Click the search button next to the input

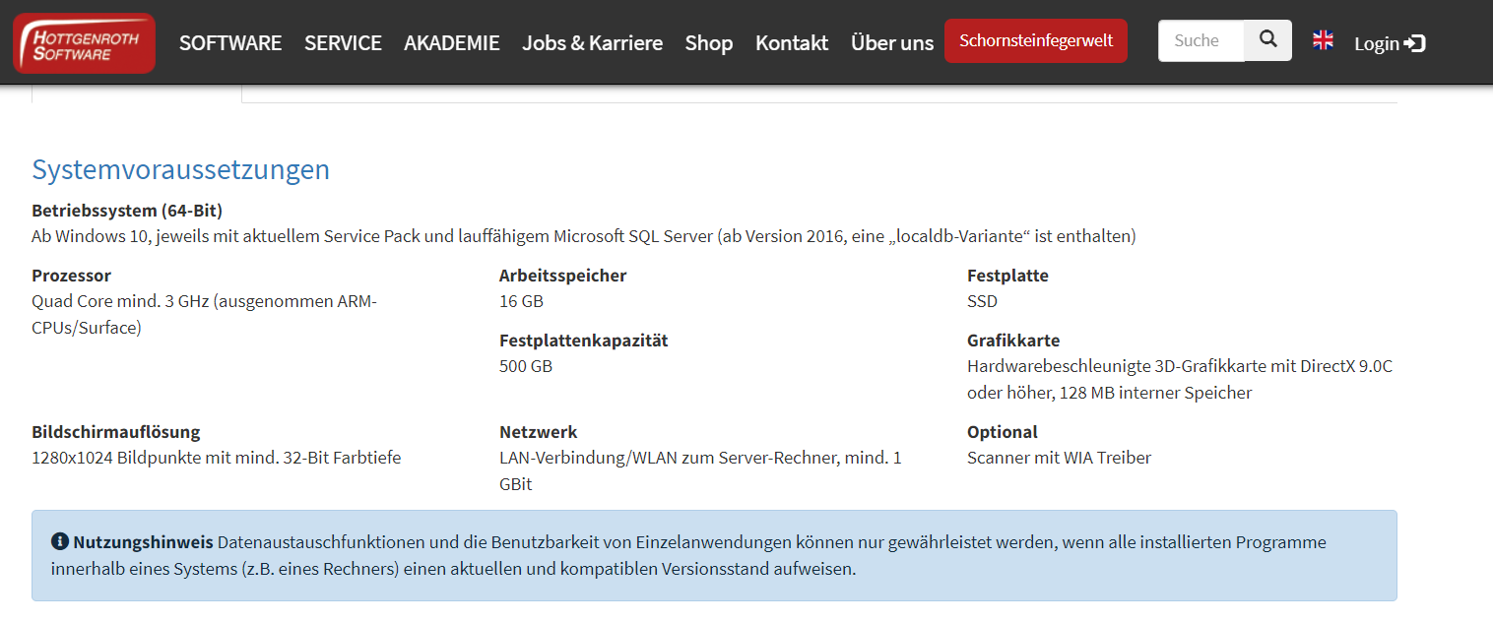tap(1268, 40)
